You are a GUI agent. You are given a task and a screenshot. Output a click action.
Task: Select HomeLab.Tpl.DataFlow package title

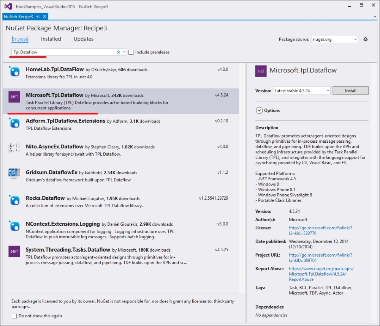tap(54, 69)
